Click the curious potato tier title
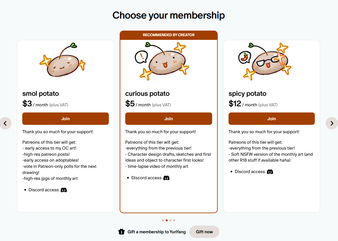338x241 pixels. tap(147, 93)
